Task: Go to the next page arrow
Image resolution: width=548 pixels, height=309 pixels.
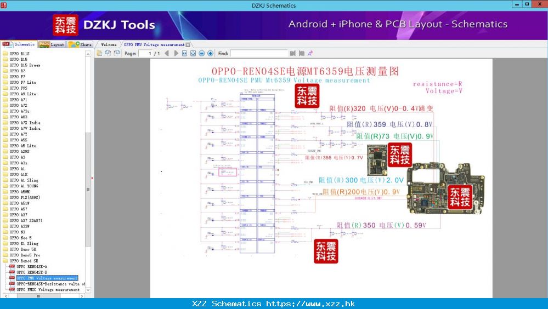Action: [176, 54]
